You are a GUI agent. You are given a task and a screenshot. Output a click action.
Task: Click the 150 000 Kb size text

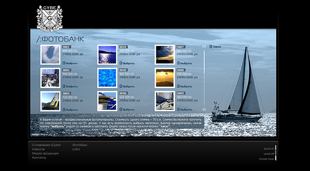(x=184, y=74)
